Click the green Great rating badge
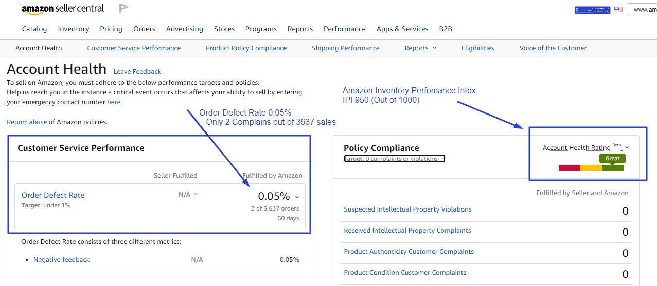Screen dimensions: 657x286 (x=612, y=158)
